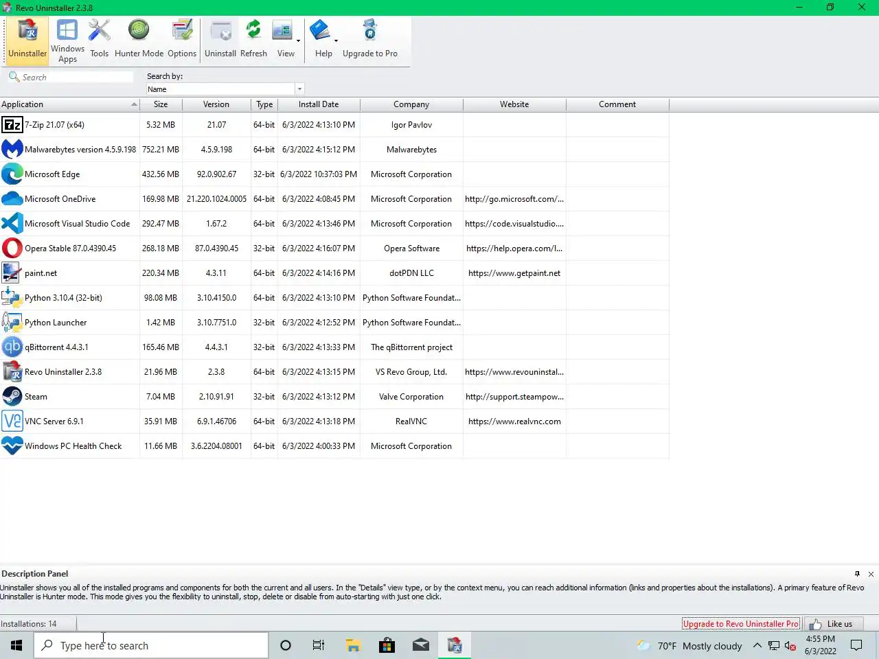
Task: Open Cortana circle on taskbar
Action: pos(286,645)
